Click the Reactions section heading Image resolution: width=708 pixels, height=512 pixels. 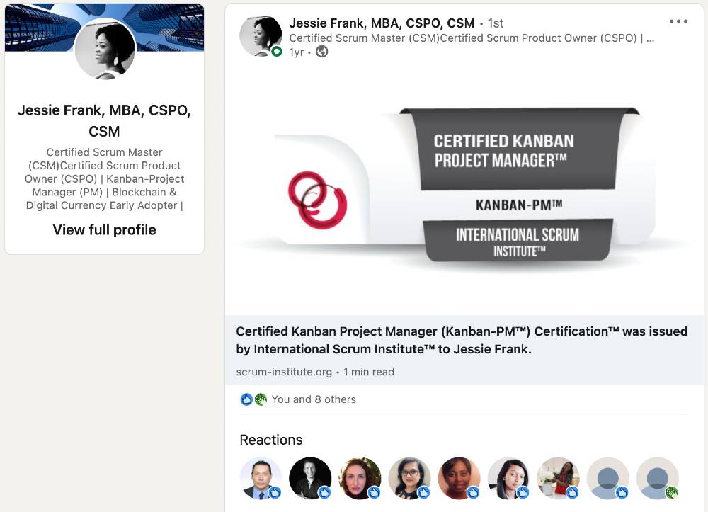pos(271,440)
